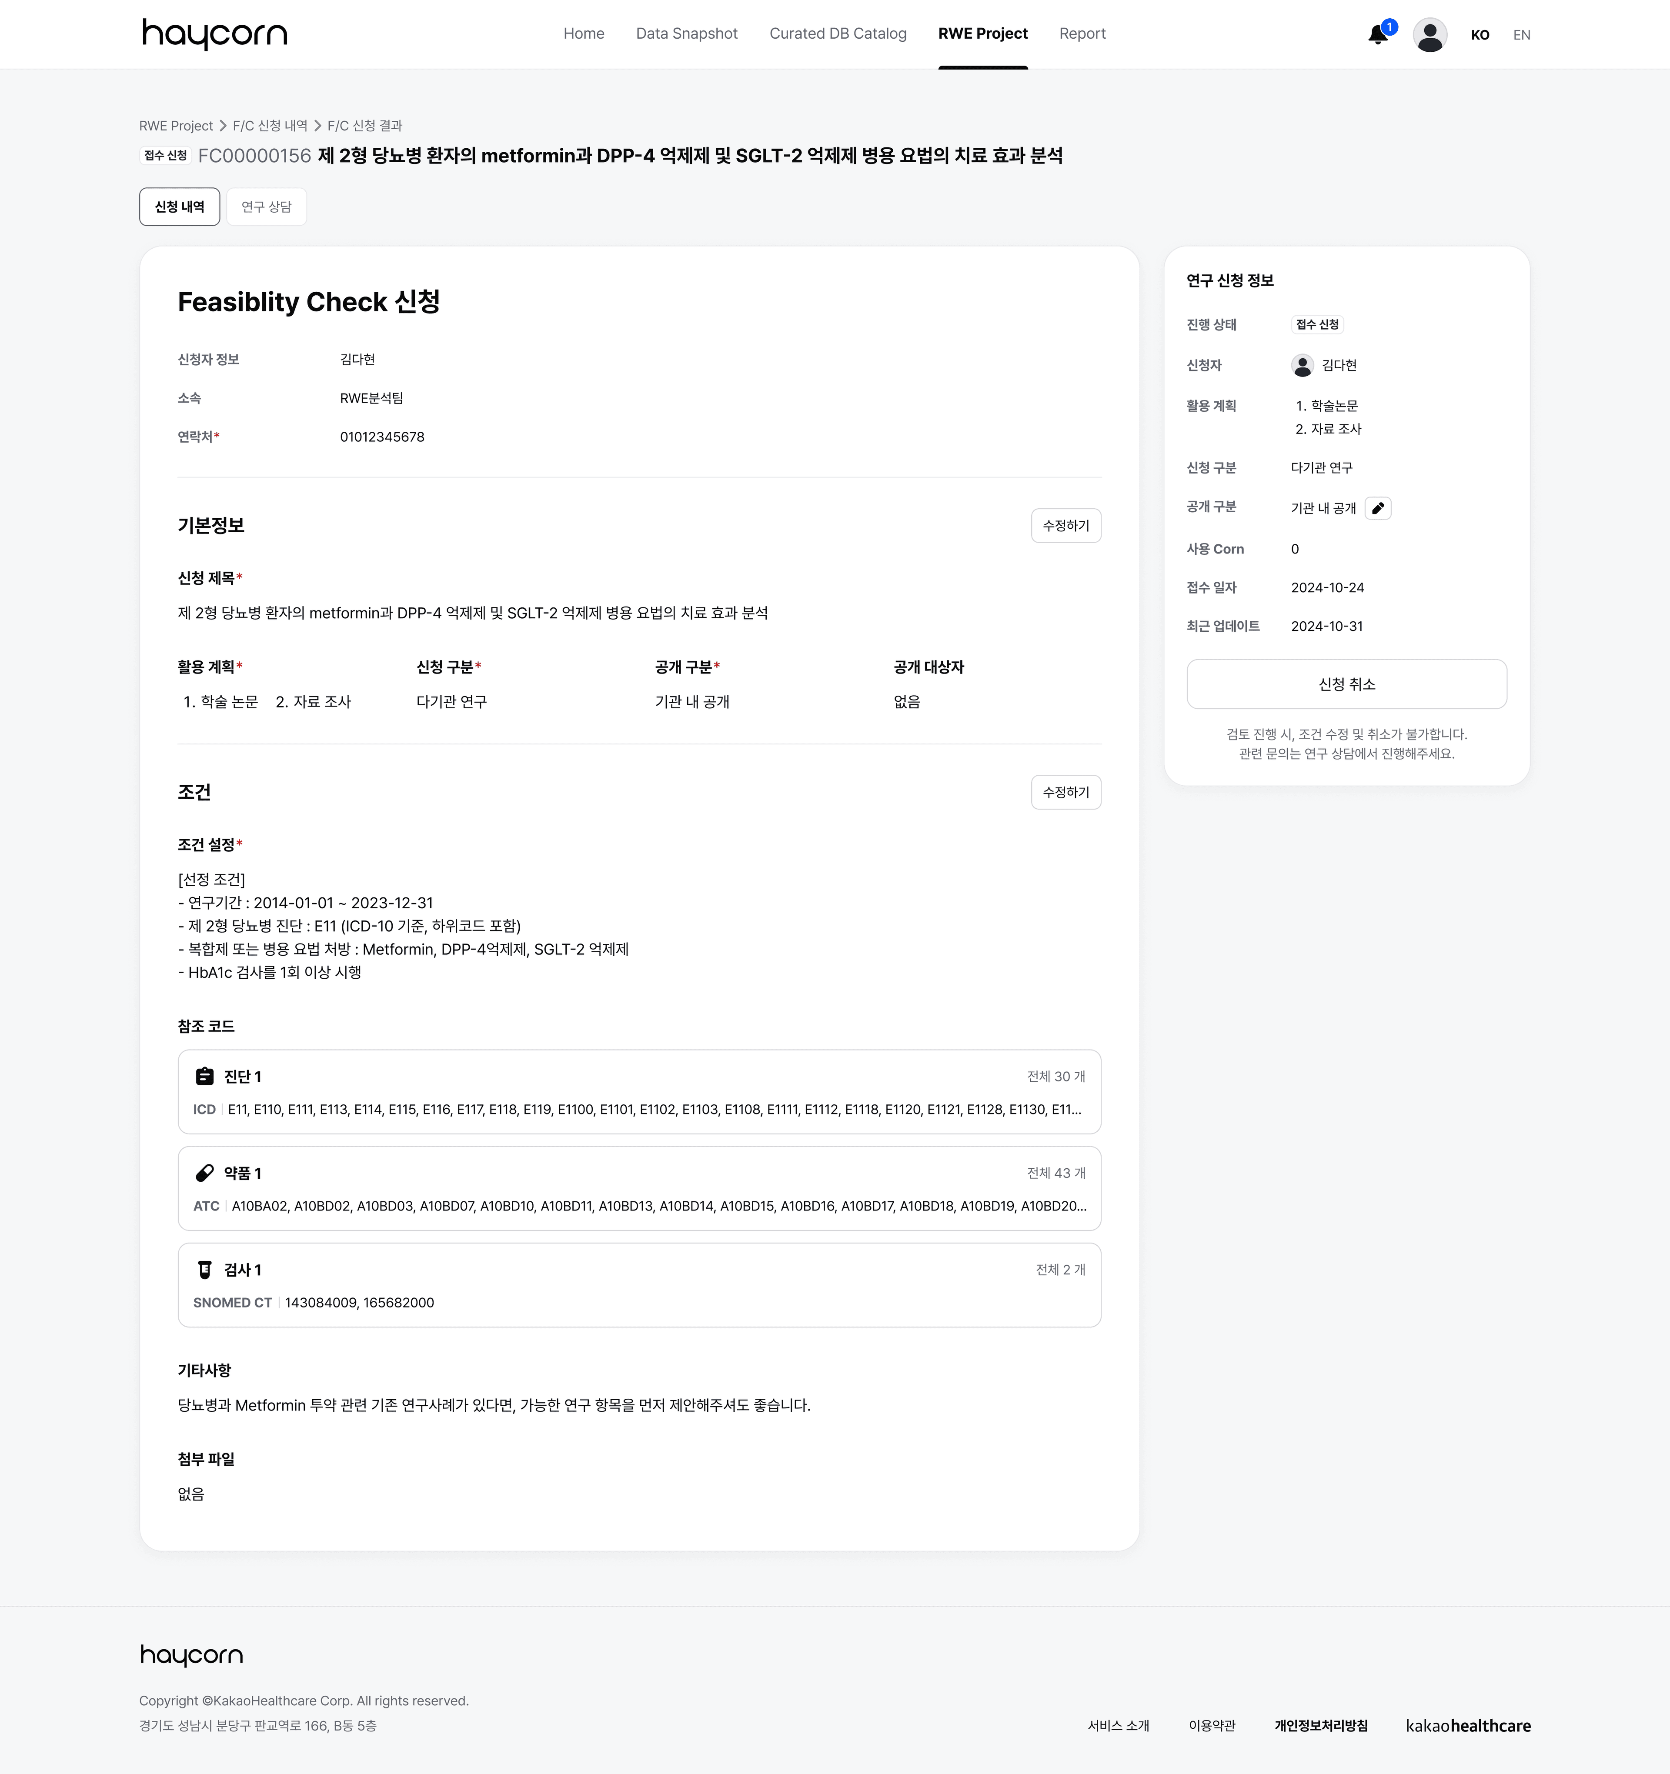The height and width of the screenshot is (1774, 1670).
Task: Edit 공개 구분 using the pencil icon
Action: point(1377,508)
